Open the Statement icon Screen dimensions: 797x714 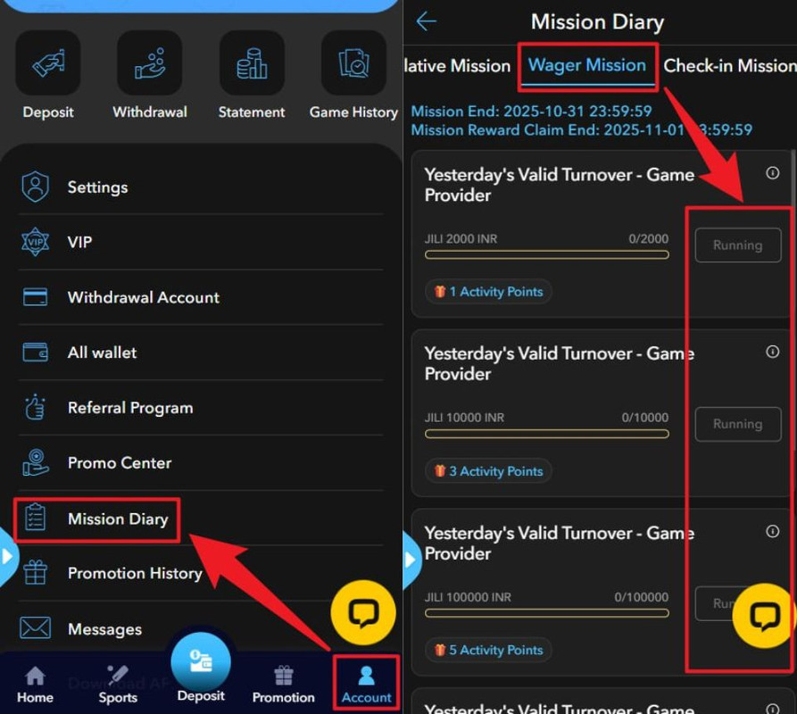tap(252, 64)
